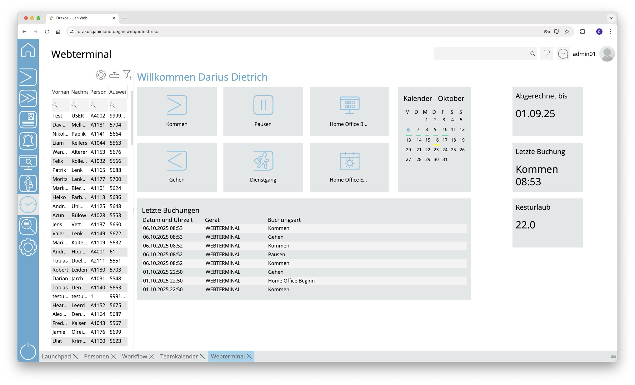Click the Pausen pause tile
The width and height of the screenshot is (635, 385).
[263, 112]
